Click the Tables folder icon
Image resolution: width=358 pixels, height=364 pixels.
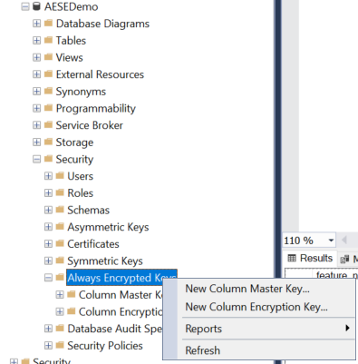click(48, 40)
